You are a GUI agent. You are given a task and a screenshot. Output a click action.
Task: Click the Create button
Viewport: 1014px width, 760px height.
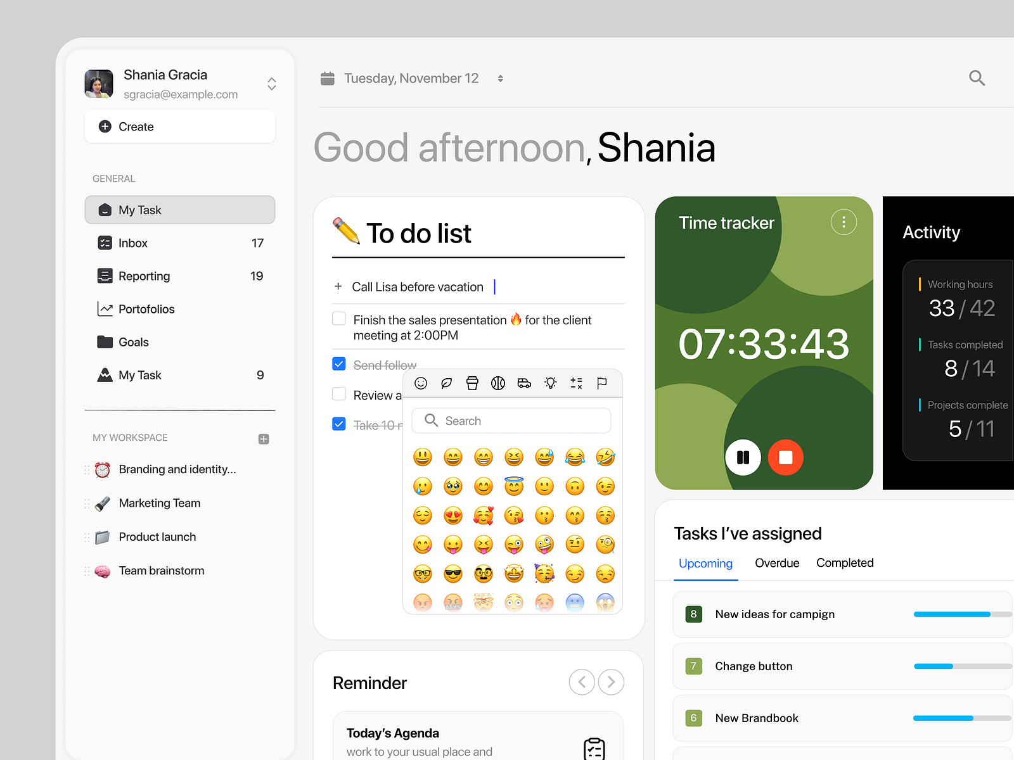(x=179, y=126)
